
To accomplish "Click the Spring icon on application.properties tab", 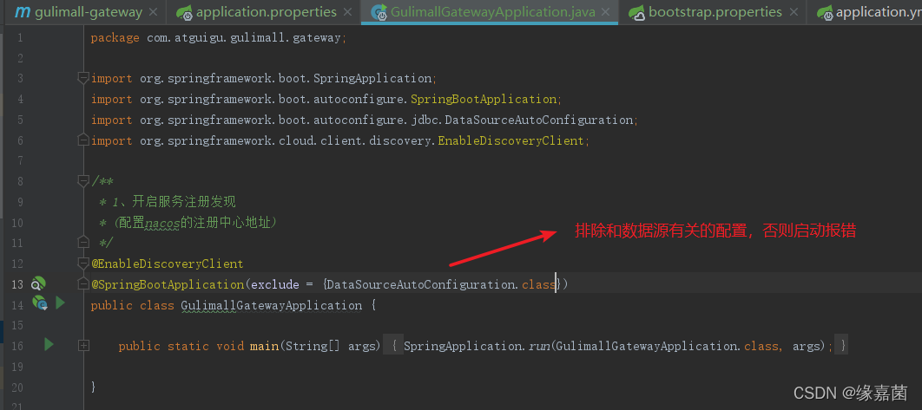I will tap(185, 12).
